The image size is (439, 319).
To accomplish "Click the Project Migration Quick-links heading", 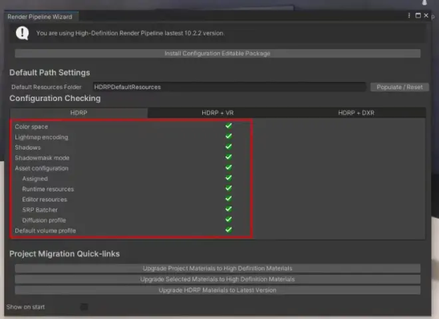I will point(65,254).
